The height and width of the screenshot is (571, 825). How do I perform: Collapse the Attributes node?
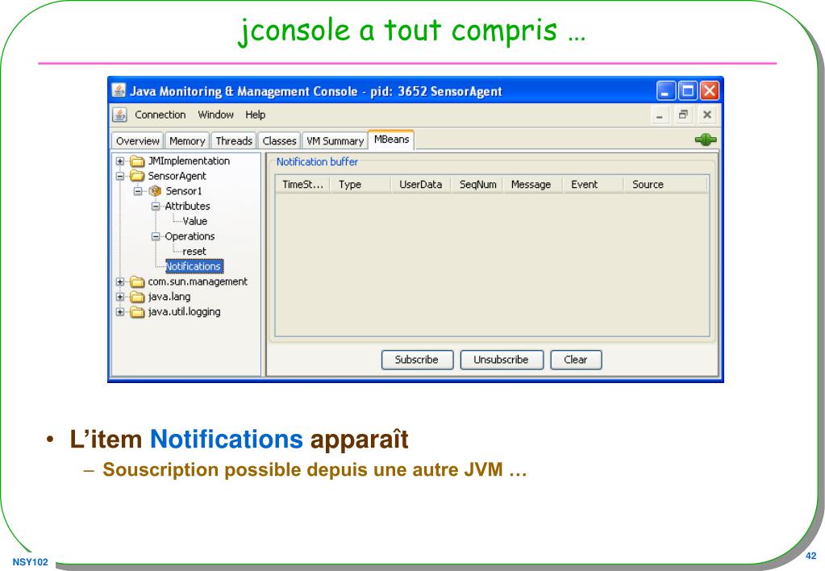tap(156, 206)
